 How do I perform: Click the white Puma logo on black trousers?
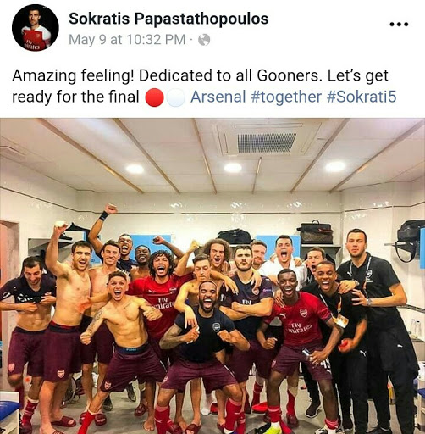363,353
